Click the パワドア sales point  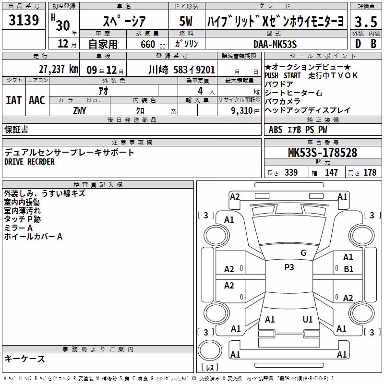click(x=279, y=84)
